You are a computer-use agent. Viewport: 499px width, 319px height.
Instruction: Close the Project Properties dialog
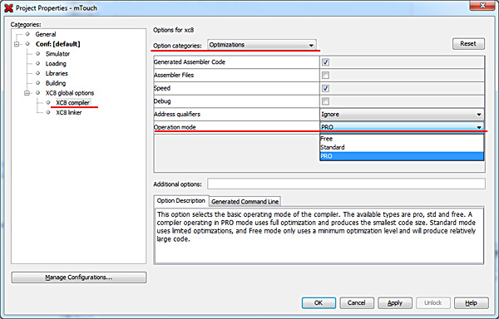point(482,6)
